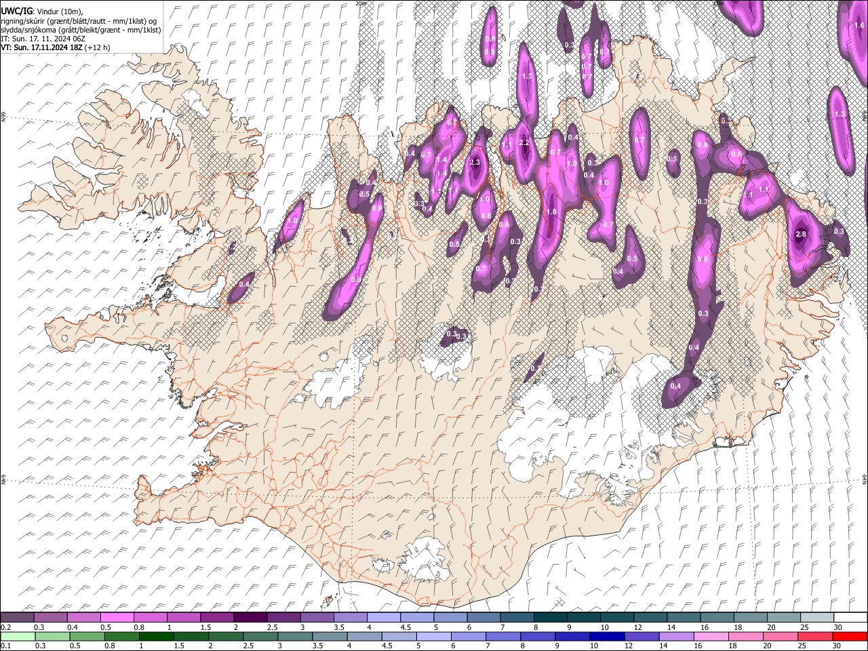Click the 'rigning/skúrir' legend description line
This screenshot has height=651, width=868.
[78, 20]
